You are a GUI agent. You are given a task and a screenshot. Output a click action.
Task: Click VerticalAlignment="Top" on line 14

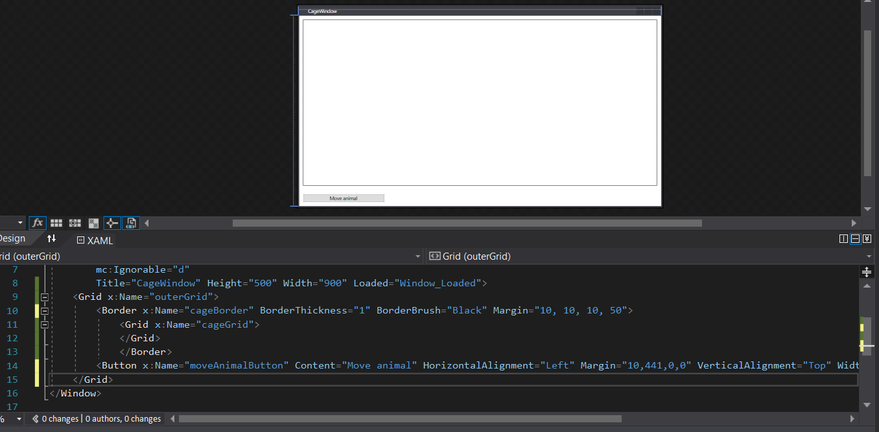764,365
